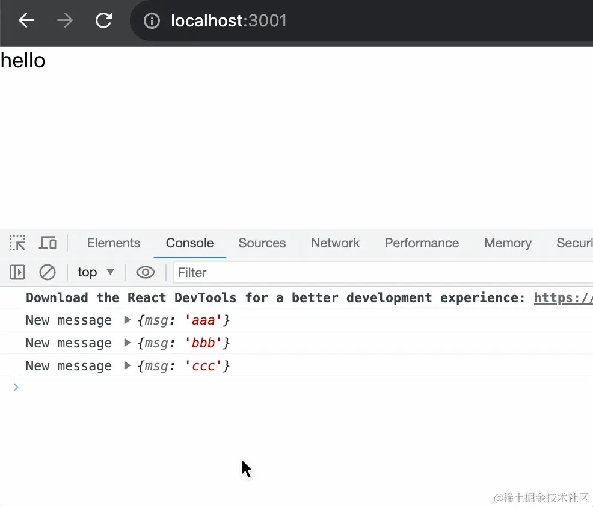Switch to the Performance tab
Screen dimensions: 593x507
(x=422, y=243)
